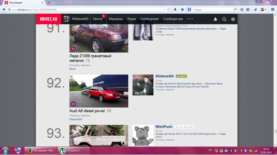This screenshot has height=155, width=277.
Task: Open notifications bell icon
Action: tap(215, 19)
